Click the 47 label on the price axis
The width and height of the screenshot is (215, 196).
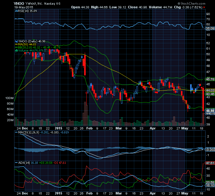(x=208, y=72)
